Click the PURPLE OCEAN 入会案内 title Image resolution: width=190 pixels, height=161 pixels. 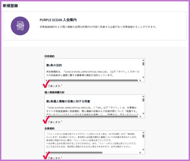click(60, 20)
